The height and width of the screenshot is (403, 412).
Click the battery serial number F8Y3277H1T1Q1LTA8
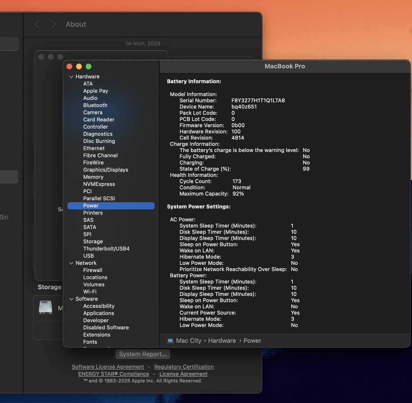pyautogui.click(x=258, y=100)
